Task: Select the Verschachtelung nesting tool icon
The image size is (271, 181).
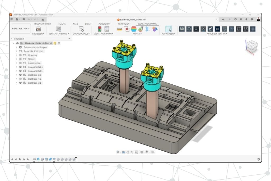Action: [x=59, y=29]
